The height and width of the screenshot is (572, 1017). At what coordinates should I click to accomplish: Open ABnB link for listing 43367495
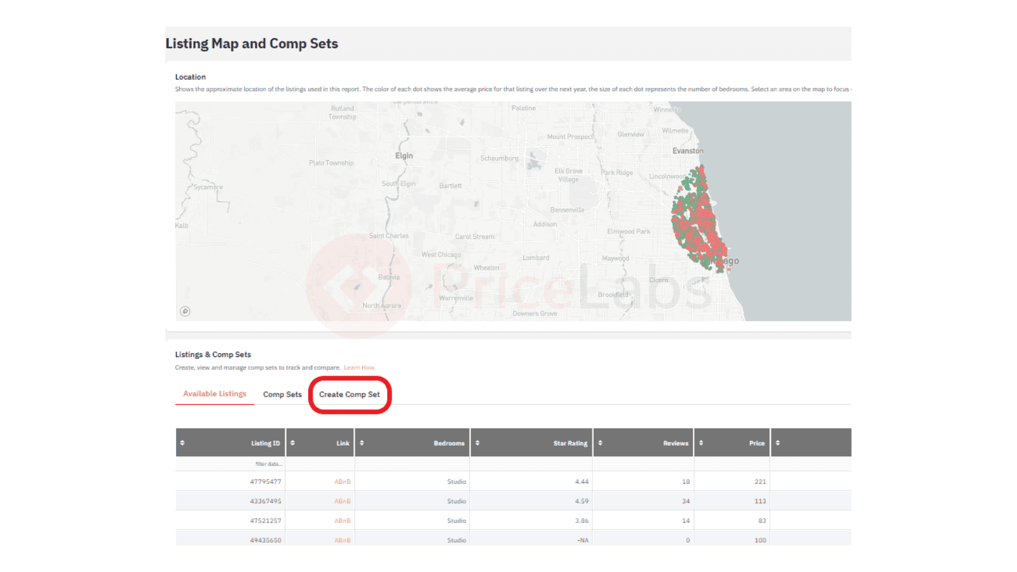pyautogui.click(x=343, y=501)
